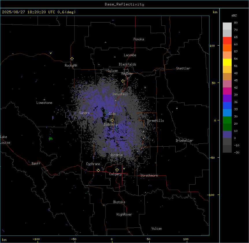The width and height of the screenshot is (249, 243).
Task: Click the Stettler label
Action: (183, 68)
